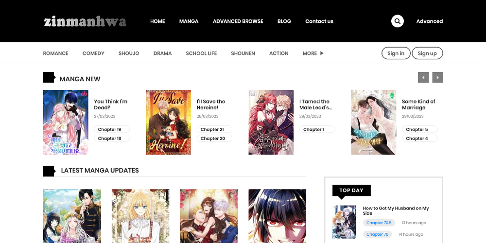
Task: Go to previous Manga New slide
Action: coord(423,77)
